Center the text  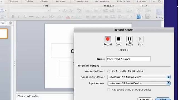94,17
